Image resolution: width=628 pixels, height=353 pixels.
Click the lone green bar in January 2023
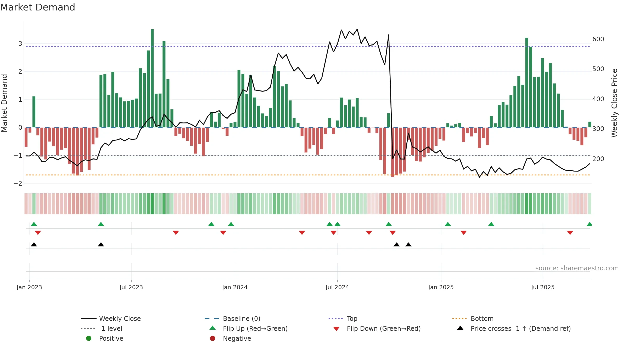(x=34, y=112)
